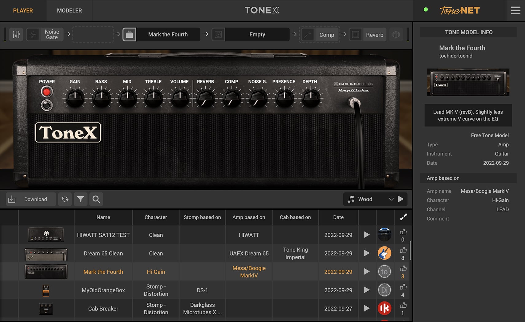
Task: Select the MyOldOrangeBox pedal thumbnail
Action: click(46, 290)
